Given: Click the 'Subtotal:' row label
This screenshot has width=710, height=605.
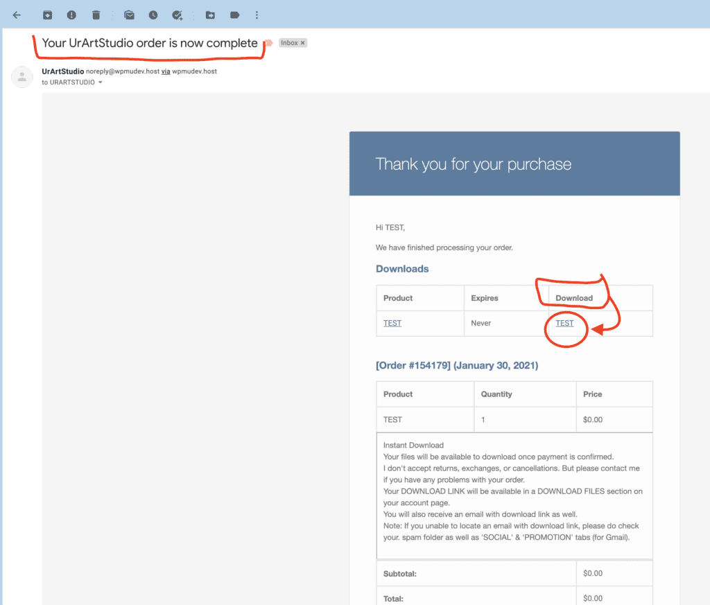Looking at the screenshot, I should coord(400,574).
